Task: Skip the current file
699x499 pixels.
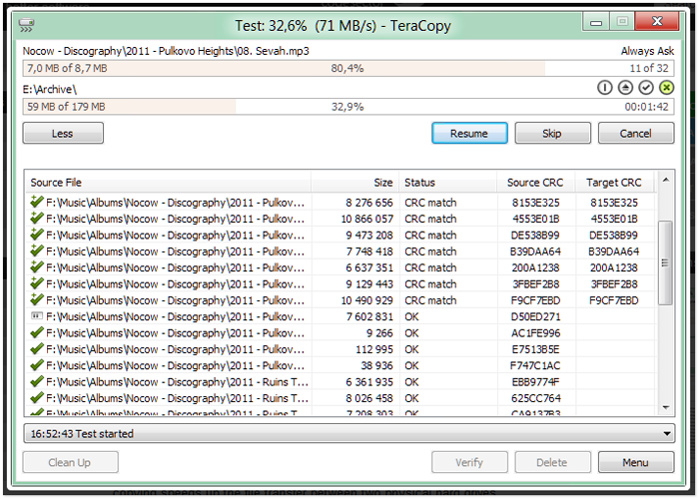Action: [x=552, y=133]
